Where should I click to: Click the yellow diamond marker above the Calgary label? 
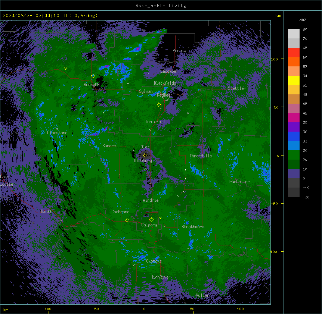151,220
